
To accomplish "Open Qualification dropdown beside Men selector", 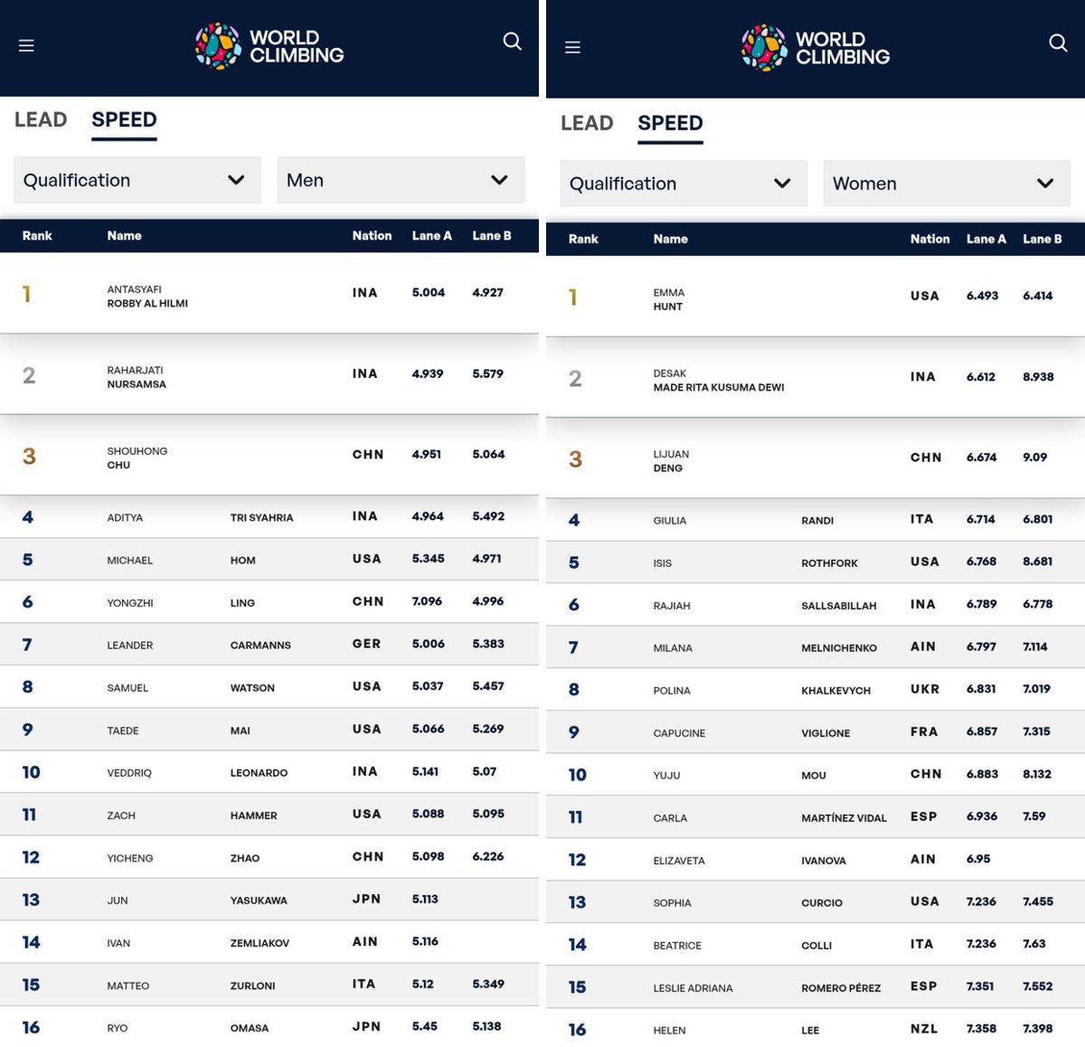I will tap(137, 180).
